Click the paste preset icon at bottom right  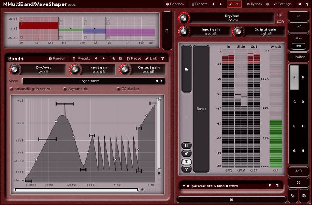[304, 196]
